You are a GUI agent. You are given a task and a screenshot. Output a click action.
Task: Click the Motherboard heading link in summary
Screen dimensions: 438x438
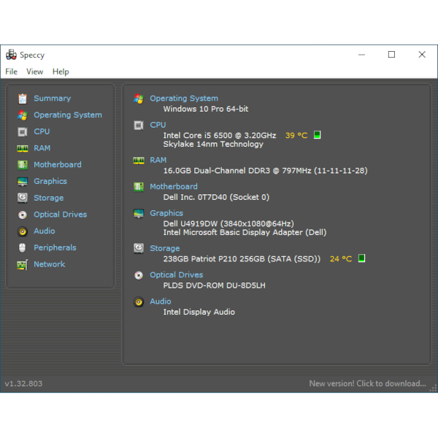point(174,186)
